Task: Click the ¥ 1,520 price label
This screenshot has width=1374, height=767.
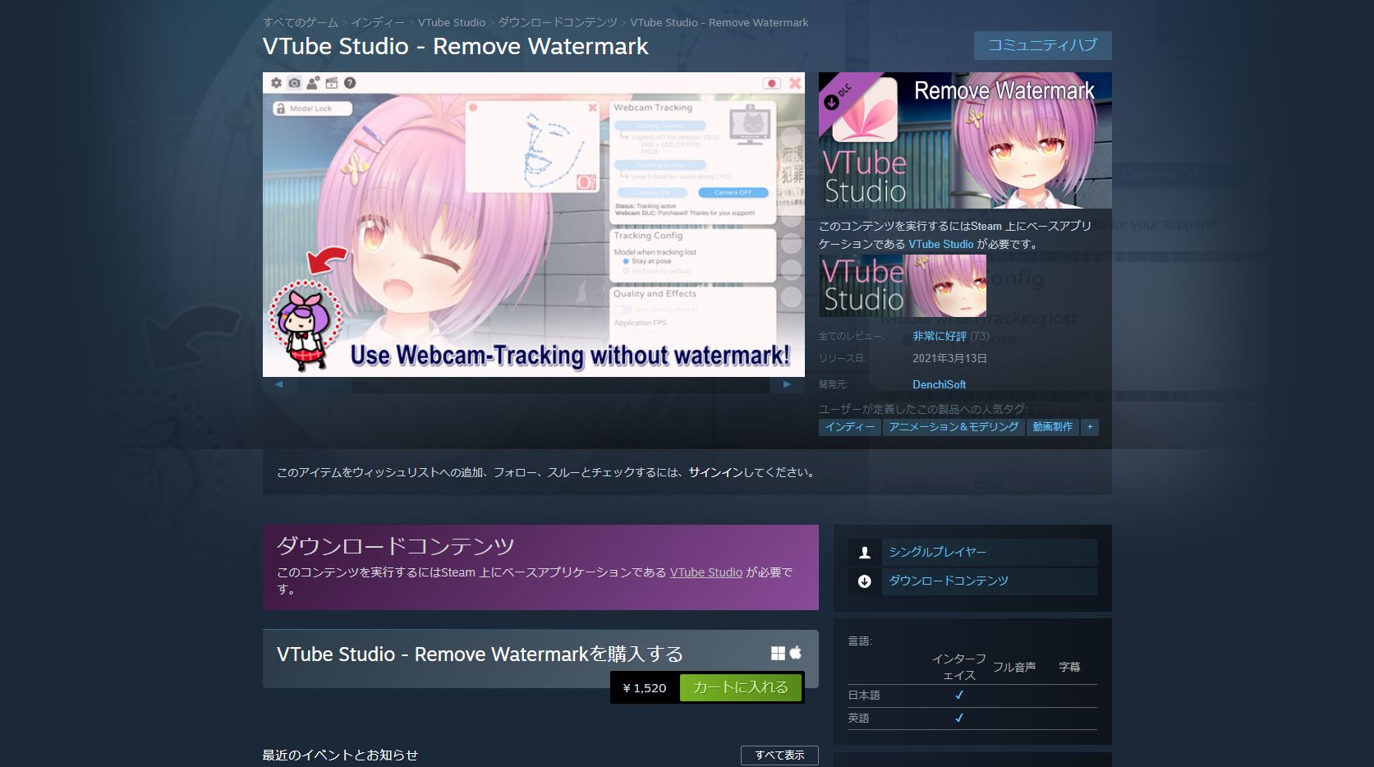Action: coord(645,688)
